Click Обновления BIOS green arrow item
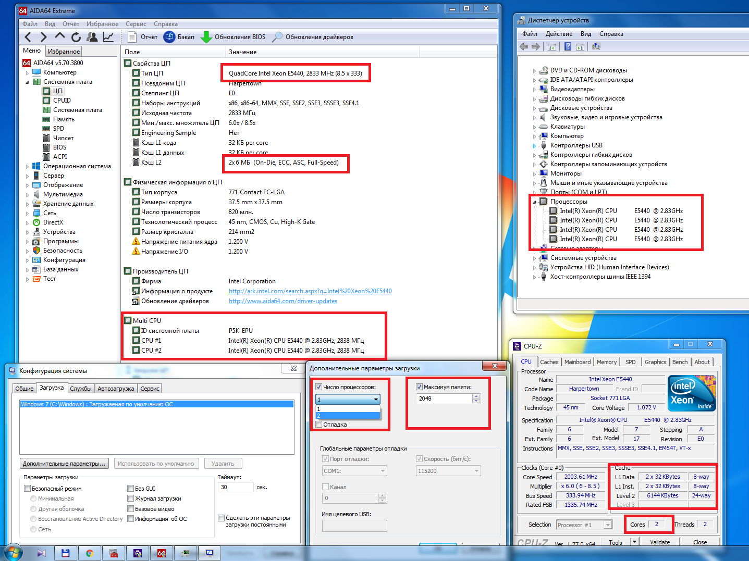Image resolution: width=749 pixels, height=561 pixels. click(233, 37)
